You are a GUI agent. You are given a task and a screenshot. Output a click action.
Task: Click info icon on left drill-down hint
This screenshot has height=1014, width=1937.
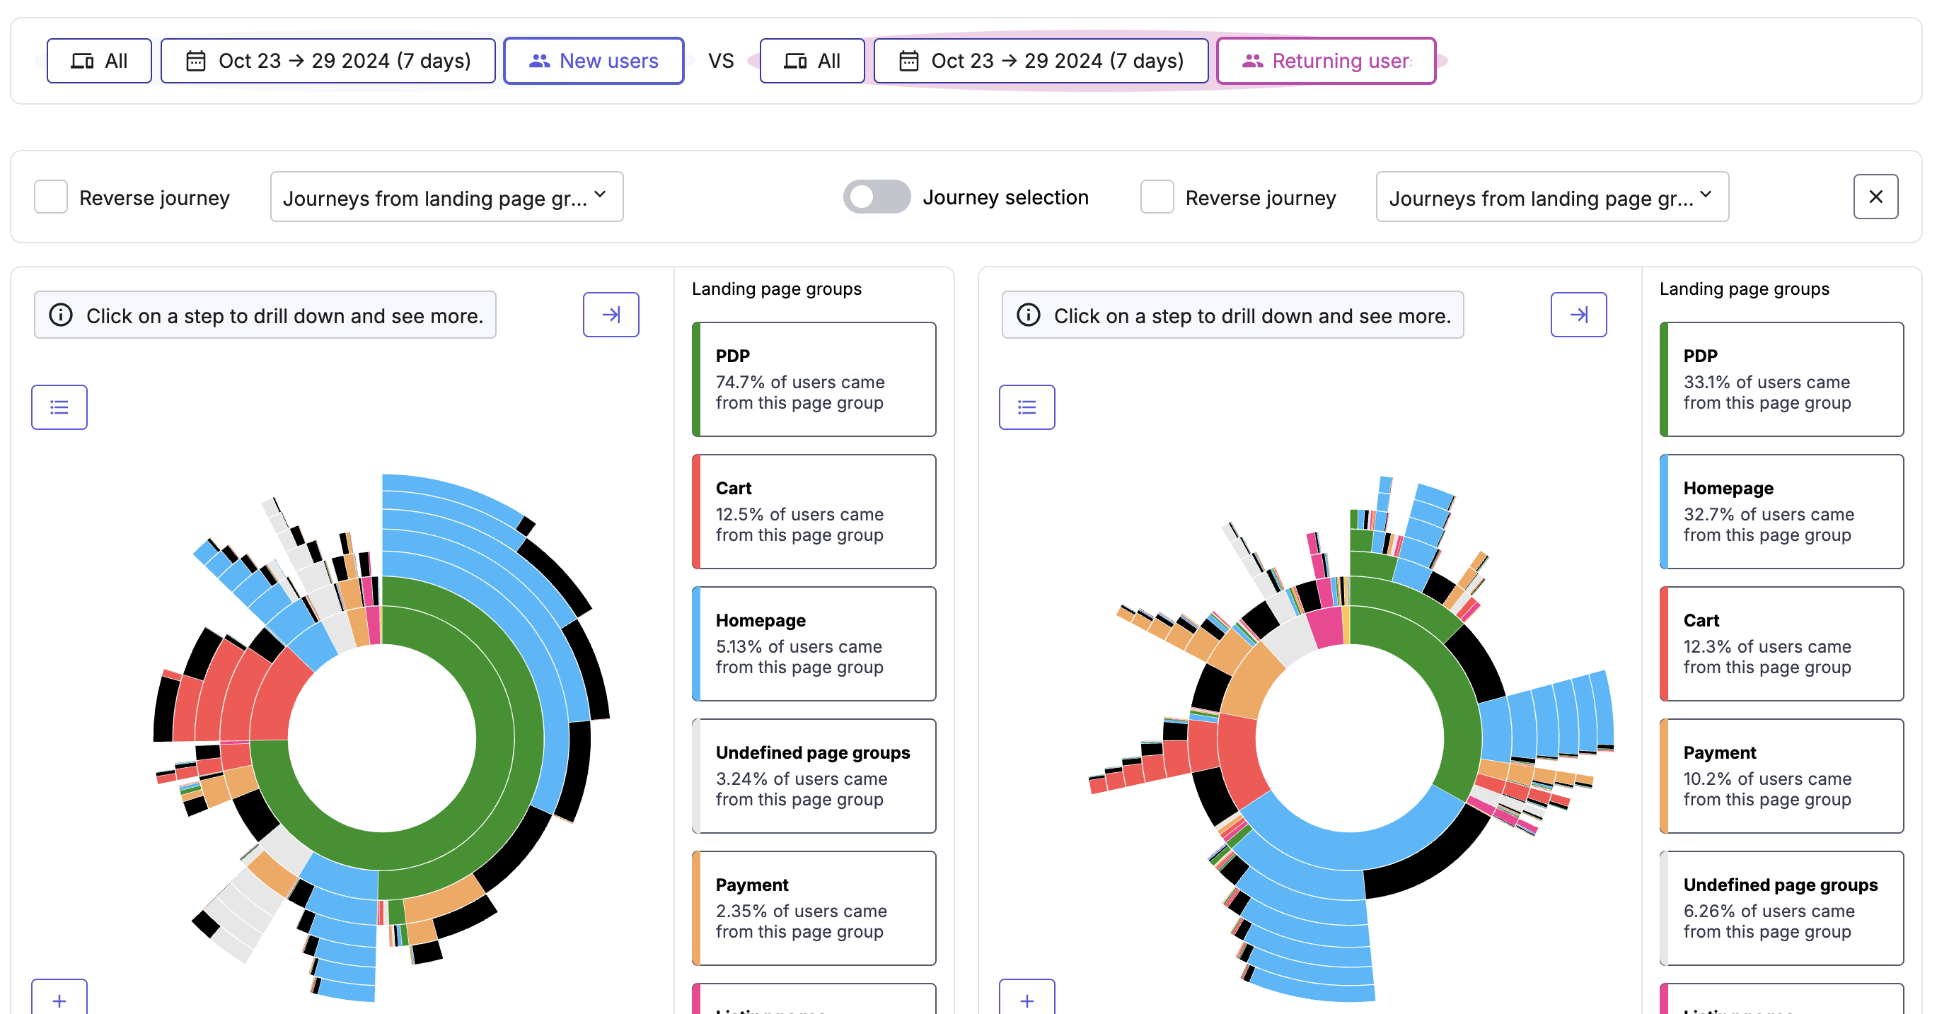[x=61, y=315]
